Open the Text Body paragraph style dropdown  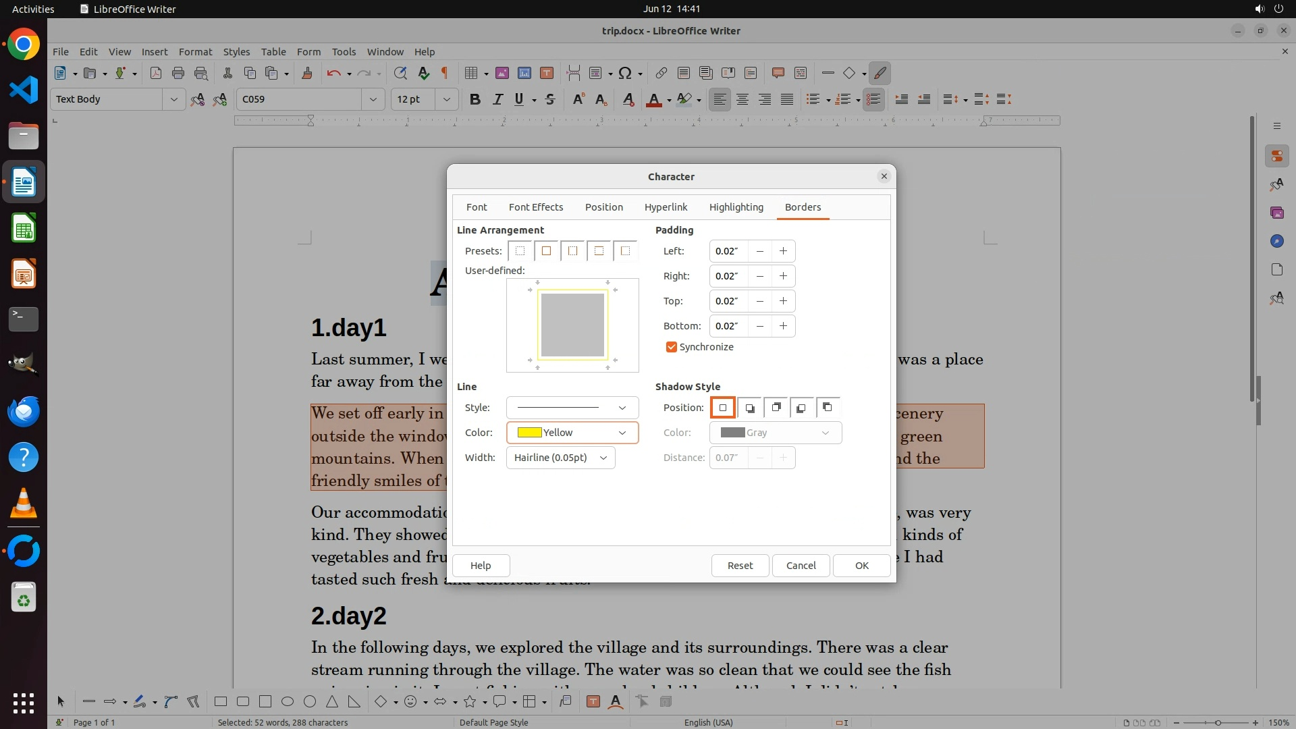point(173,99)
